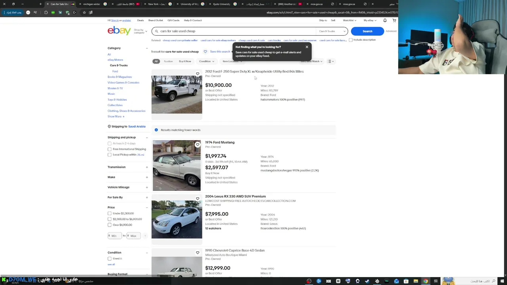
Task: Check the Local Pickup within checkbox
Action: 109,155
